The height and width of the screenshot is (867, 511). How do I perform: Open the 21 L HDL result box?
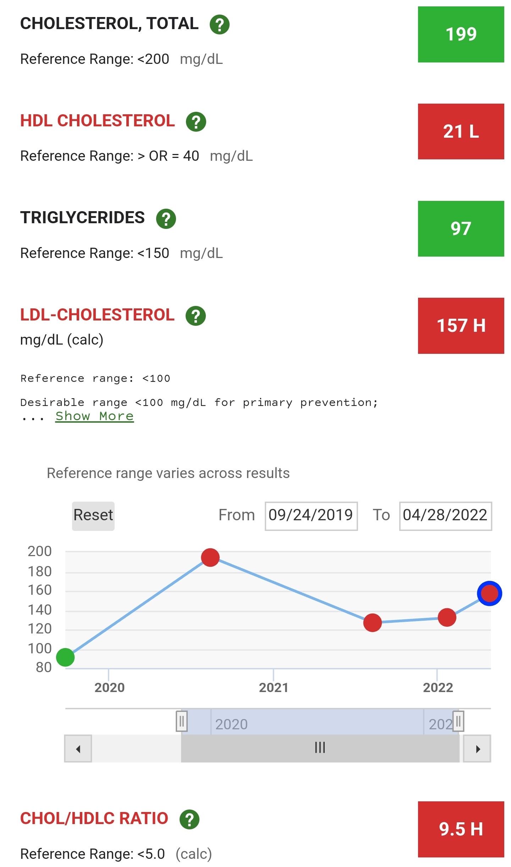point(461,132)
